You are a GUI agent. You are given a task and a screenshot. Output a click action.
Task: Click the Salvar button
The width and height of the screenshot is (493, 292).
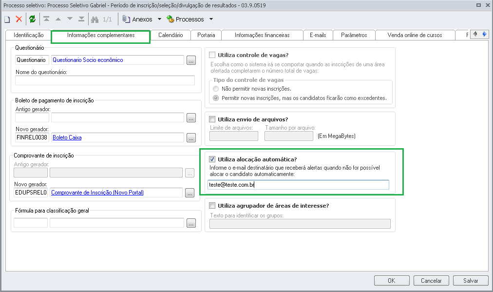tap(471, 281)
